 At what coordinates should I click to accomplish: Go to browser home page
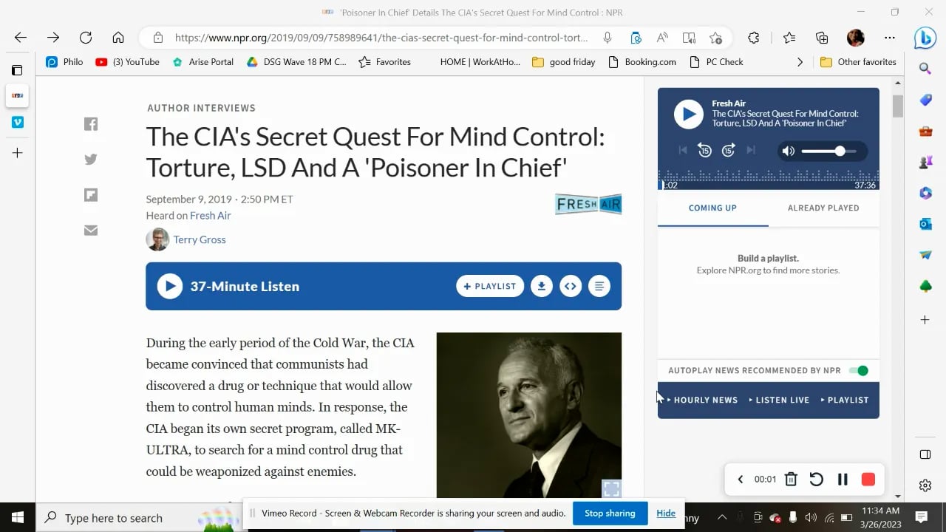(x=118, y=38)
